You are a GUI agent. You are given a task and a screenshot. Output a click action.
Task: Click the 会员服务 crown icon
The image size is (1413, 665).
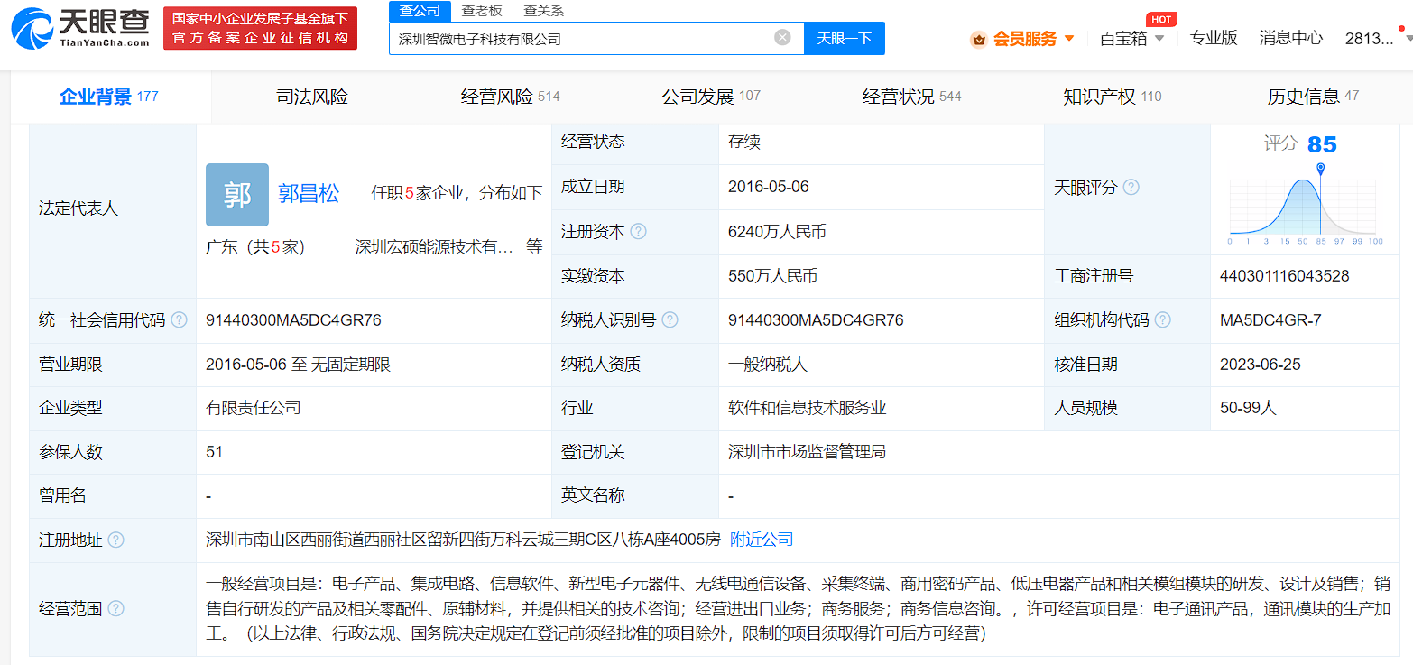coord(978,39)
